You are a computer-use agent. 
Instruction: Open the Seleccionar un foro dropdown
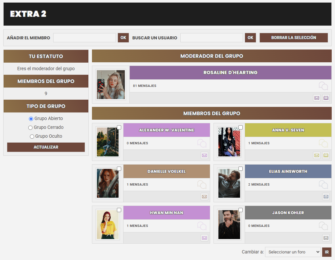click(x=293, y=252)
